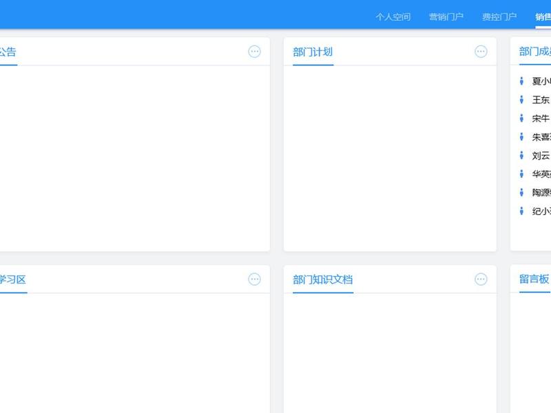The image size is (551, 413).
Task: Click the person icon beside 朱喜
Action: (x=521, y=137)
